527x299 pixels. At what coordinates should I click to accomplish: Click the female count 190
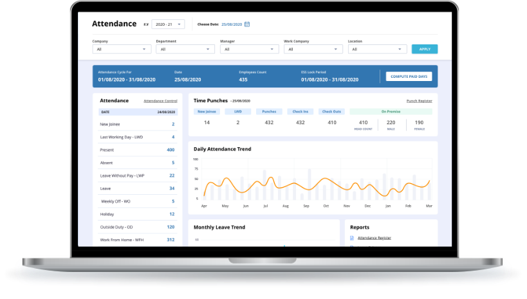point(419,123)
